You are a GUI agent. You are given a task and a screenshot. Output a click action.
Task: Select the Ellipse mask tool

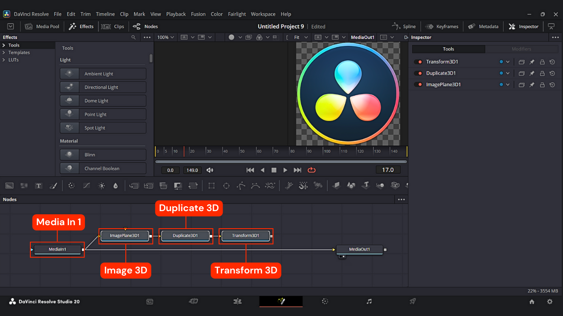(226, 186)
